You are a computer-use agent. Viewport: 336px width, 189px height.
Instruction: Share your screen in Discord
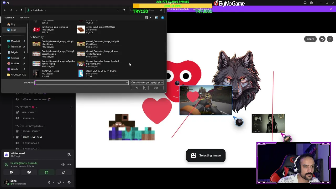coord(29,172)
